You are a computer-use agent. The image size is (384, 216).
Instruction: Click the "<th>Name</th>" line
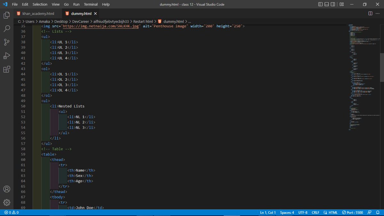click(81, 170)
